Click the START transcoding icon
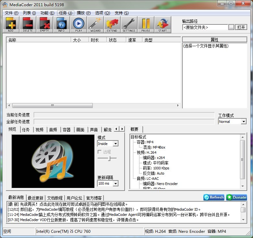 tap(163, 24)
